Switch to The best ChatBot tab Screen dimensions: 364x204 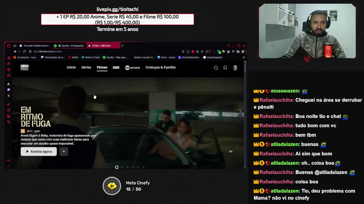point(34,46)
